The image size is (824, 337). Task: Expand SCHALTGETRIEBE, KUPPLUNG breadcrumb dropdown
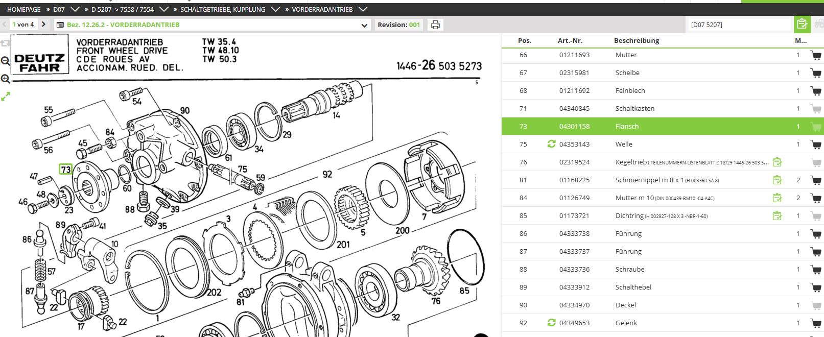(x=275, y=9)
